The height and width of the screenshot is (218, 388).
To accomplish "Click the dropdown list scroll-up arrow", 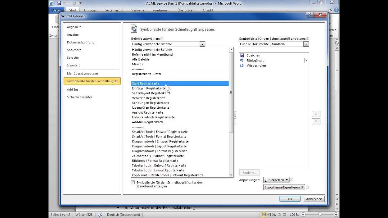I will [x=231, y=50].
